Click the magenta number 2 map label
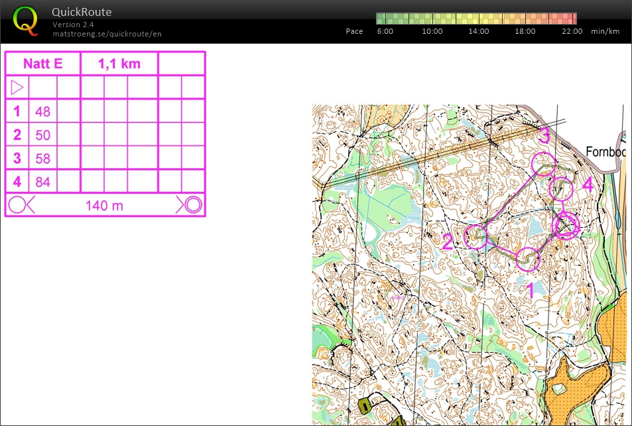Viewport: 632px width, 426px height. [x=448, y=242]
